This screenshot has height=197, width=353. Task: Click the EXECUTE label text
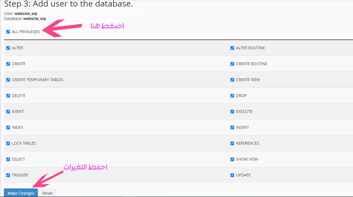244,112
